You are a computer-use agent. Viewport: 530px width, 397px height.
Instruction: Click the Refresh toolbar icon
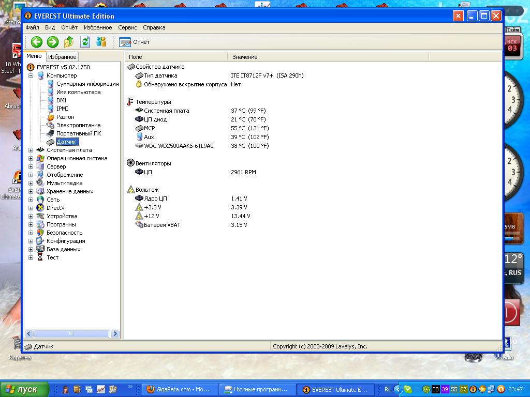tap(85, 42)
